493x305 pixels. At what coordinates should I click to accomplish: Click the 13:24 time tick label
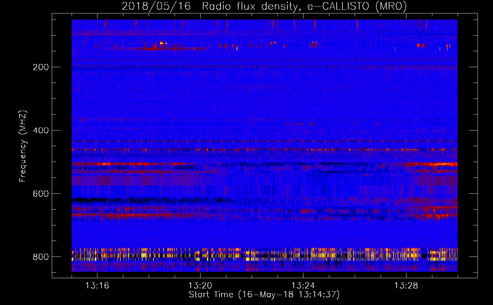click(x=303, y=285)
